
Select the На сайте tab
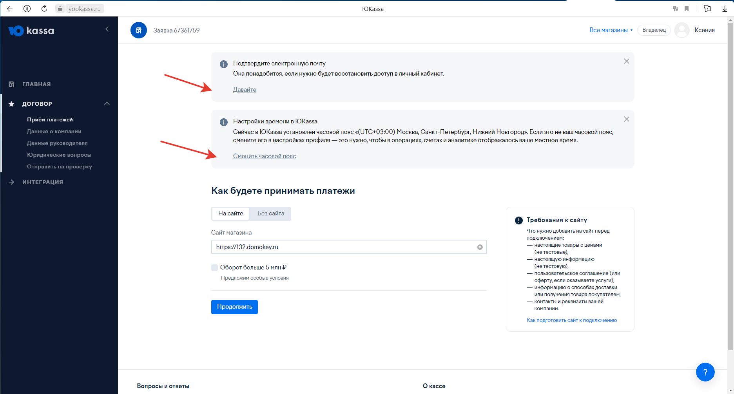click(x=231, y=213)
